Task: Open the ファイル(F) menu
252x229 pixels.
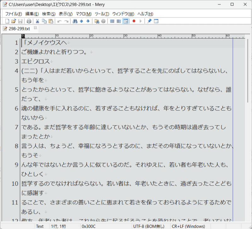Action: tap(14, 14)
